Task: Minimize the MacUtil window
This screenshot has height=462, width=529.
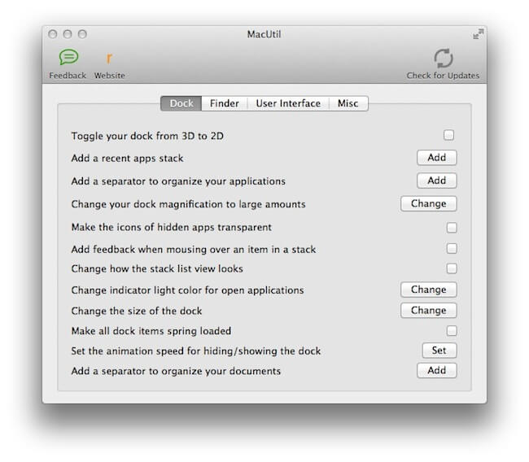Action: click(x=68, y=34)
